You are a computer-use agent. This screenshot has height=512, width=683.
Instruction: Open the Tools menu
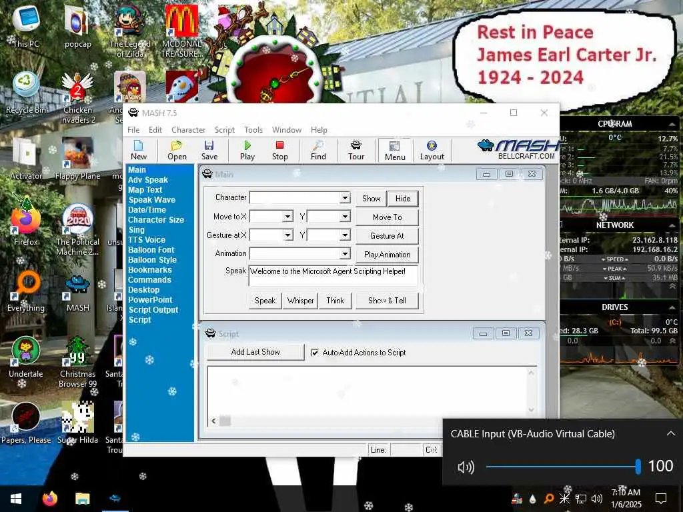coord(253,130)
